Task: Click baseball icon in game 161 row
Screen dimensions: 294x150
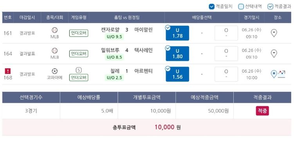Action: [54, 30]
